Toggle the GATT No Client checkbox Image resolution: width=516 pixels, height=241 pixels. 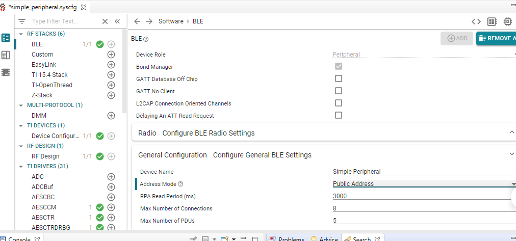339,91
